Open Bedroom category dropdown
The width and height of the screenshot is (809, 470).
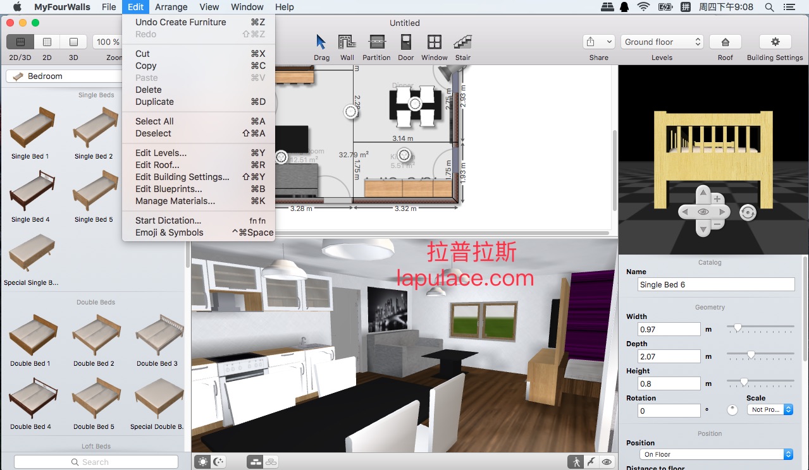64,76
